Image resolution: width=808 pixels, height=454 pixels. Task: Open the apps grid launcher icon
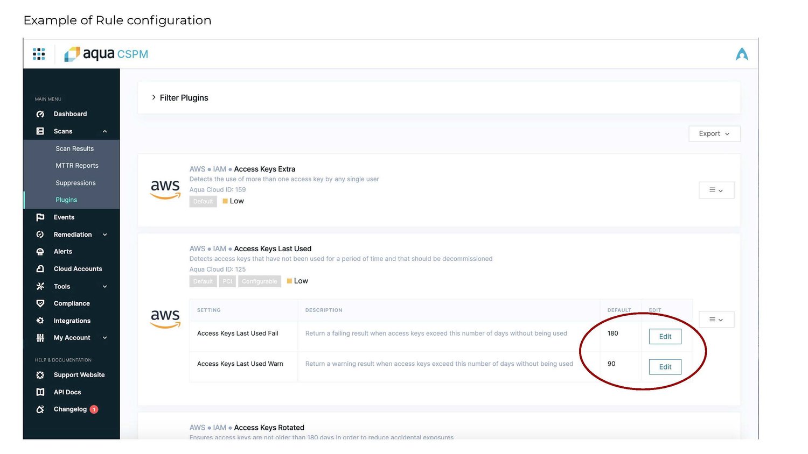[39, 54]
